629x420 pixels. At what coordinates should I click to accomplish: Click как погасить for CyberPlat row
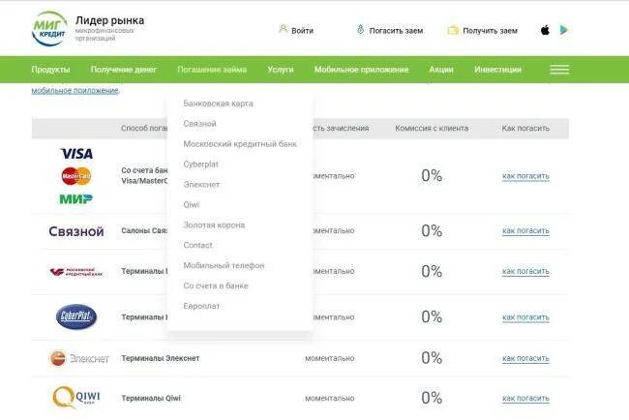click(x=525, y=317)
